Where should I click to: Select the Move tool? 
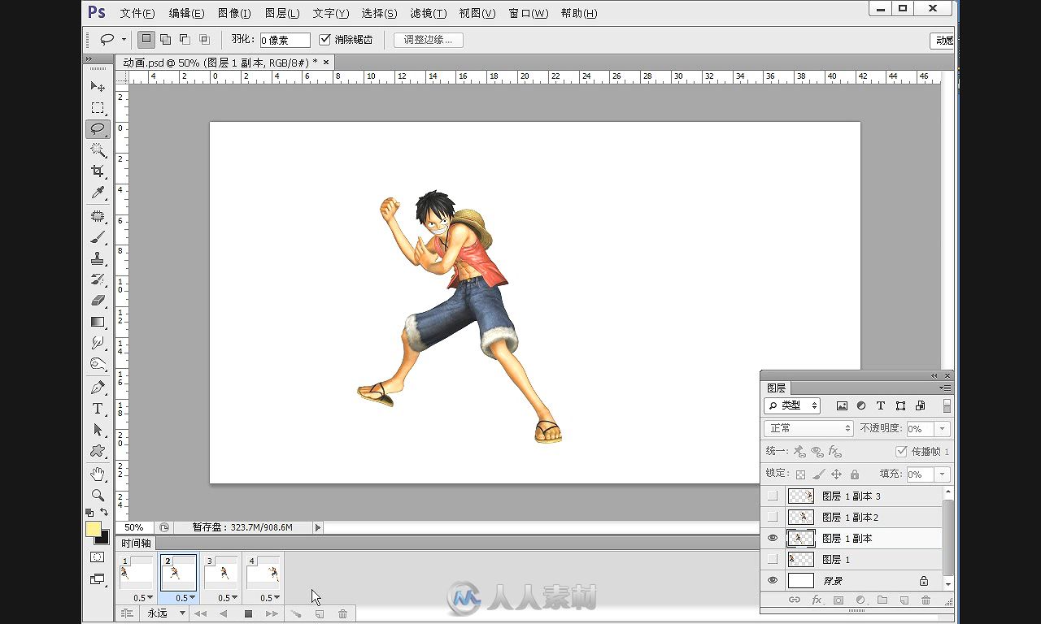tap(98, 87)
